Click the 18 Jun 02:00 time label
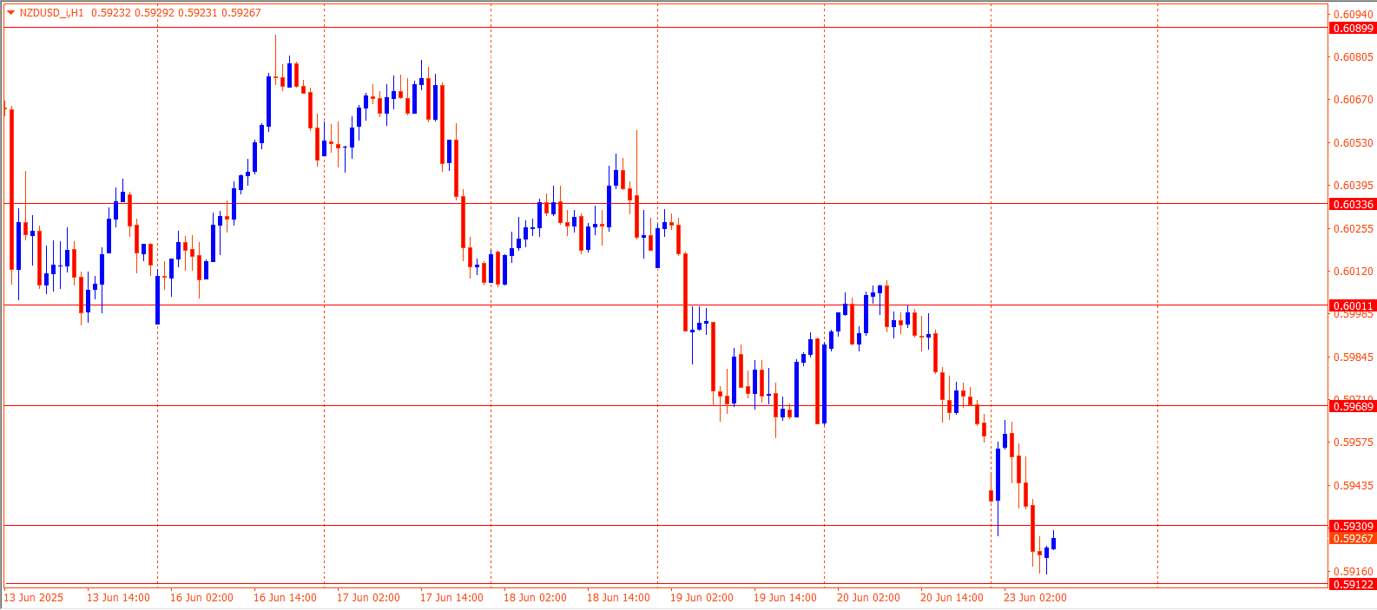The height and width of the screenshot is (610, 1377). 535,598
